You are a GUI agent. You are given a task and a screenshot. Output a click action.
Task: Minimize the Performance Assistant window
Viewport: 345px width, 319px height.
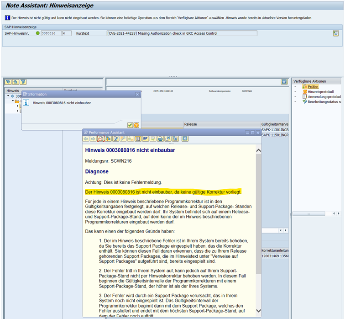pos(247,133)
